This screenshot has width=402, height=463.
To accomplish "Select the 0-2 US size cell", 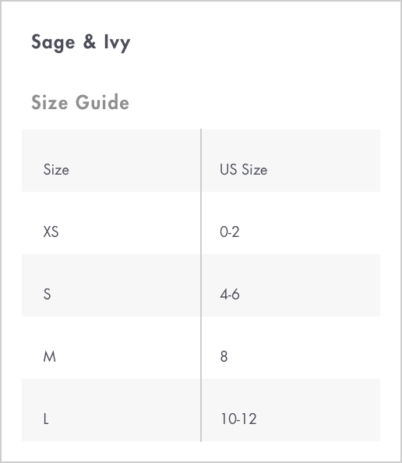I will (x=230, y=231).
